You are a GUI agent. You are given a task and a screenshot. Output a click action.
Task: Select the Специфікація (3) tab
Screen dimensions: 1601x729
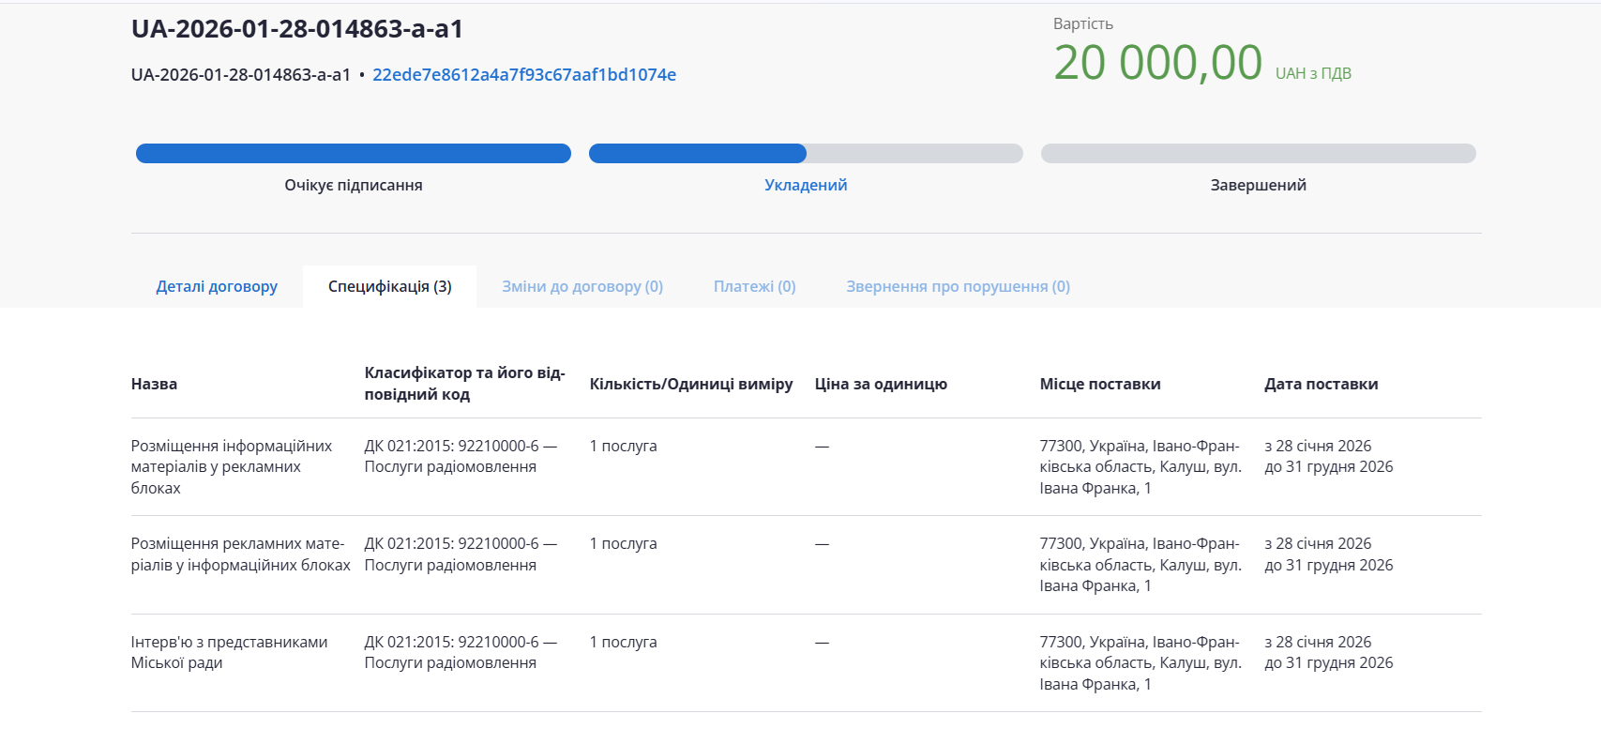coord(389,286)
